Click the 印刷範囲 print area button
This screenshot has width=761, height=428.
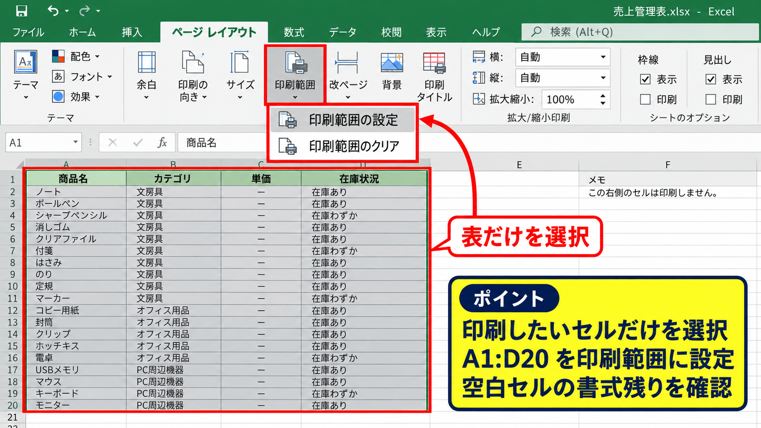(x=295, y=75)
